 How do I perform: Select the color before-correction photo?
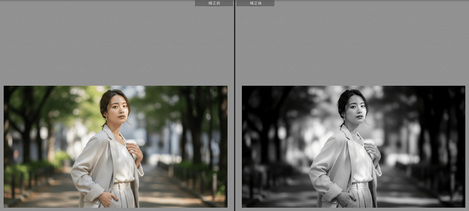point(116,147)
